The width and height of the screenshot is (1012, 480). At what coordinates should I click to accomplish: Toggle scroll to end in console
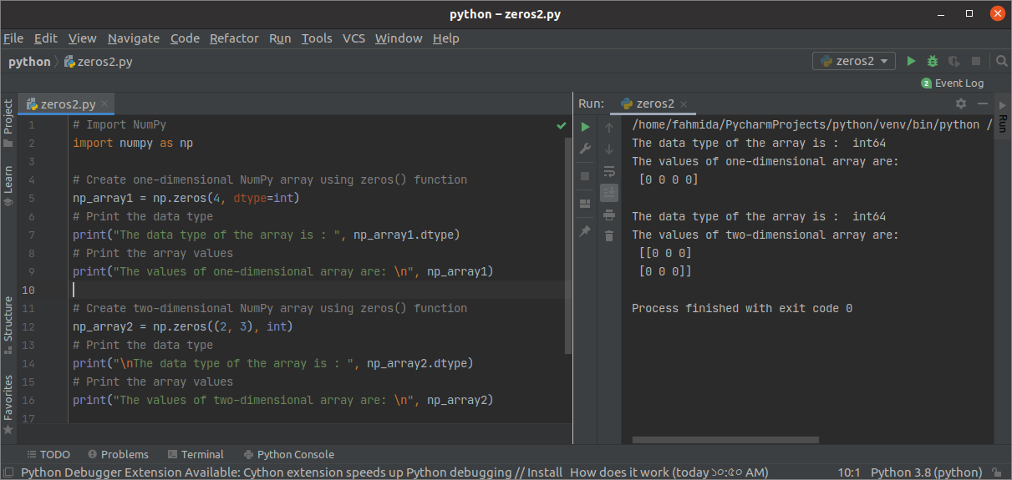click(x=609, y=193)
